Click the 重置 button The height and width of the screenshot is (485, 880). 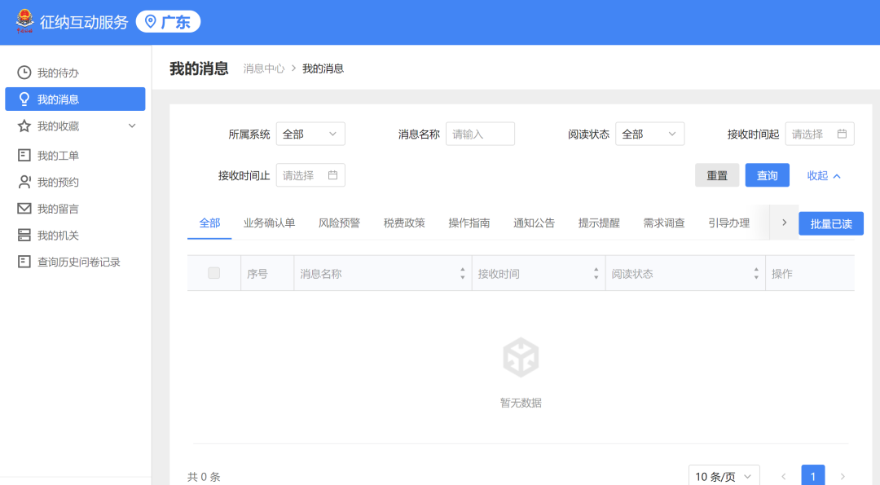[x=717, y=175]
